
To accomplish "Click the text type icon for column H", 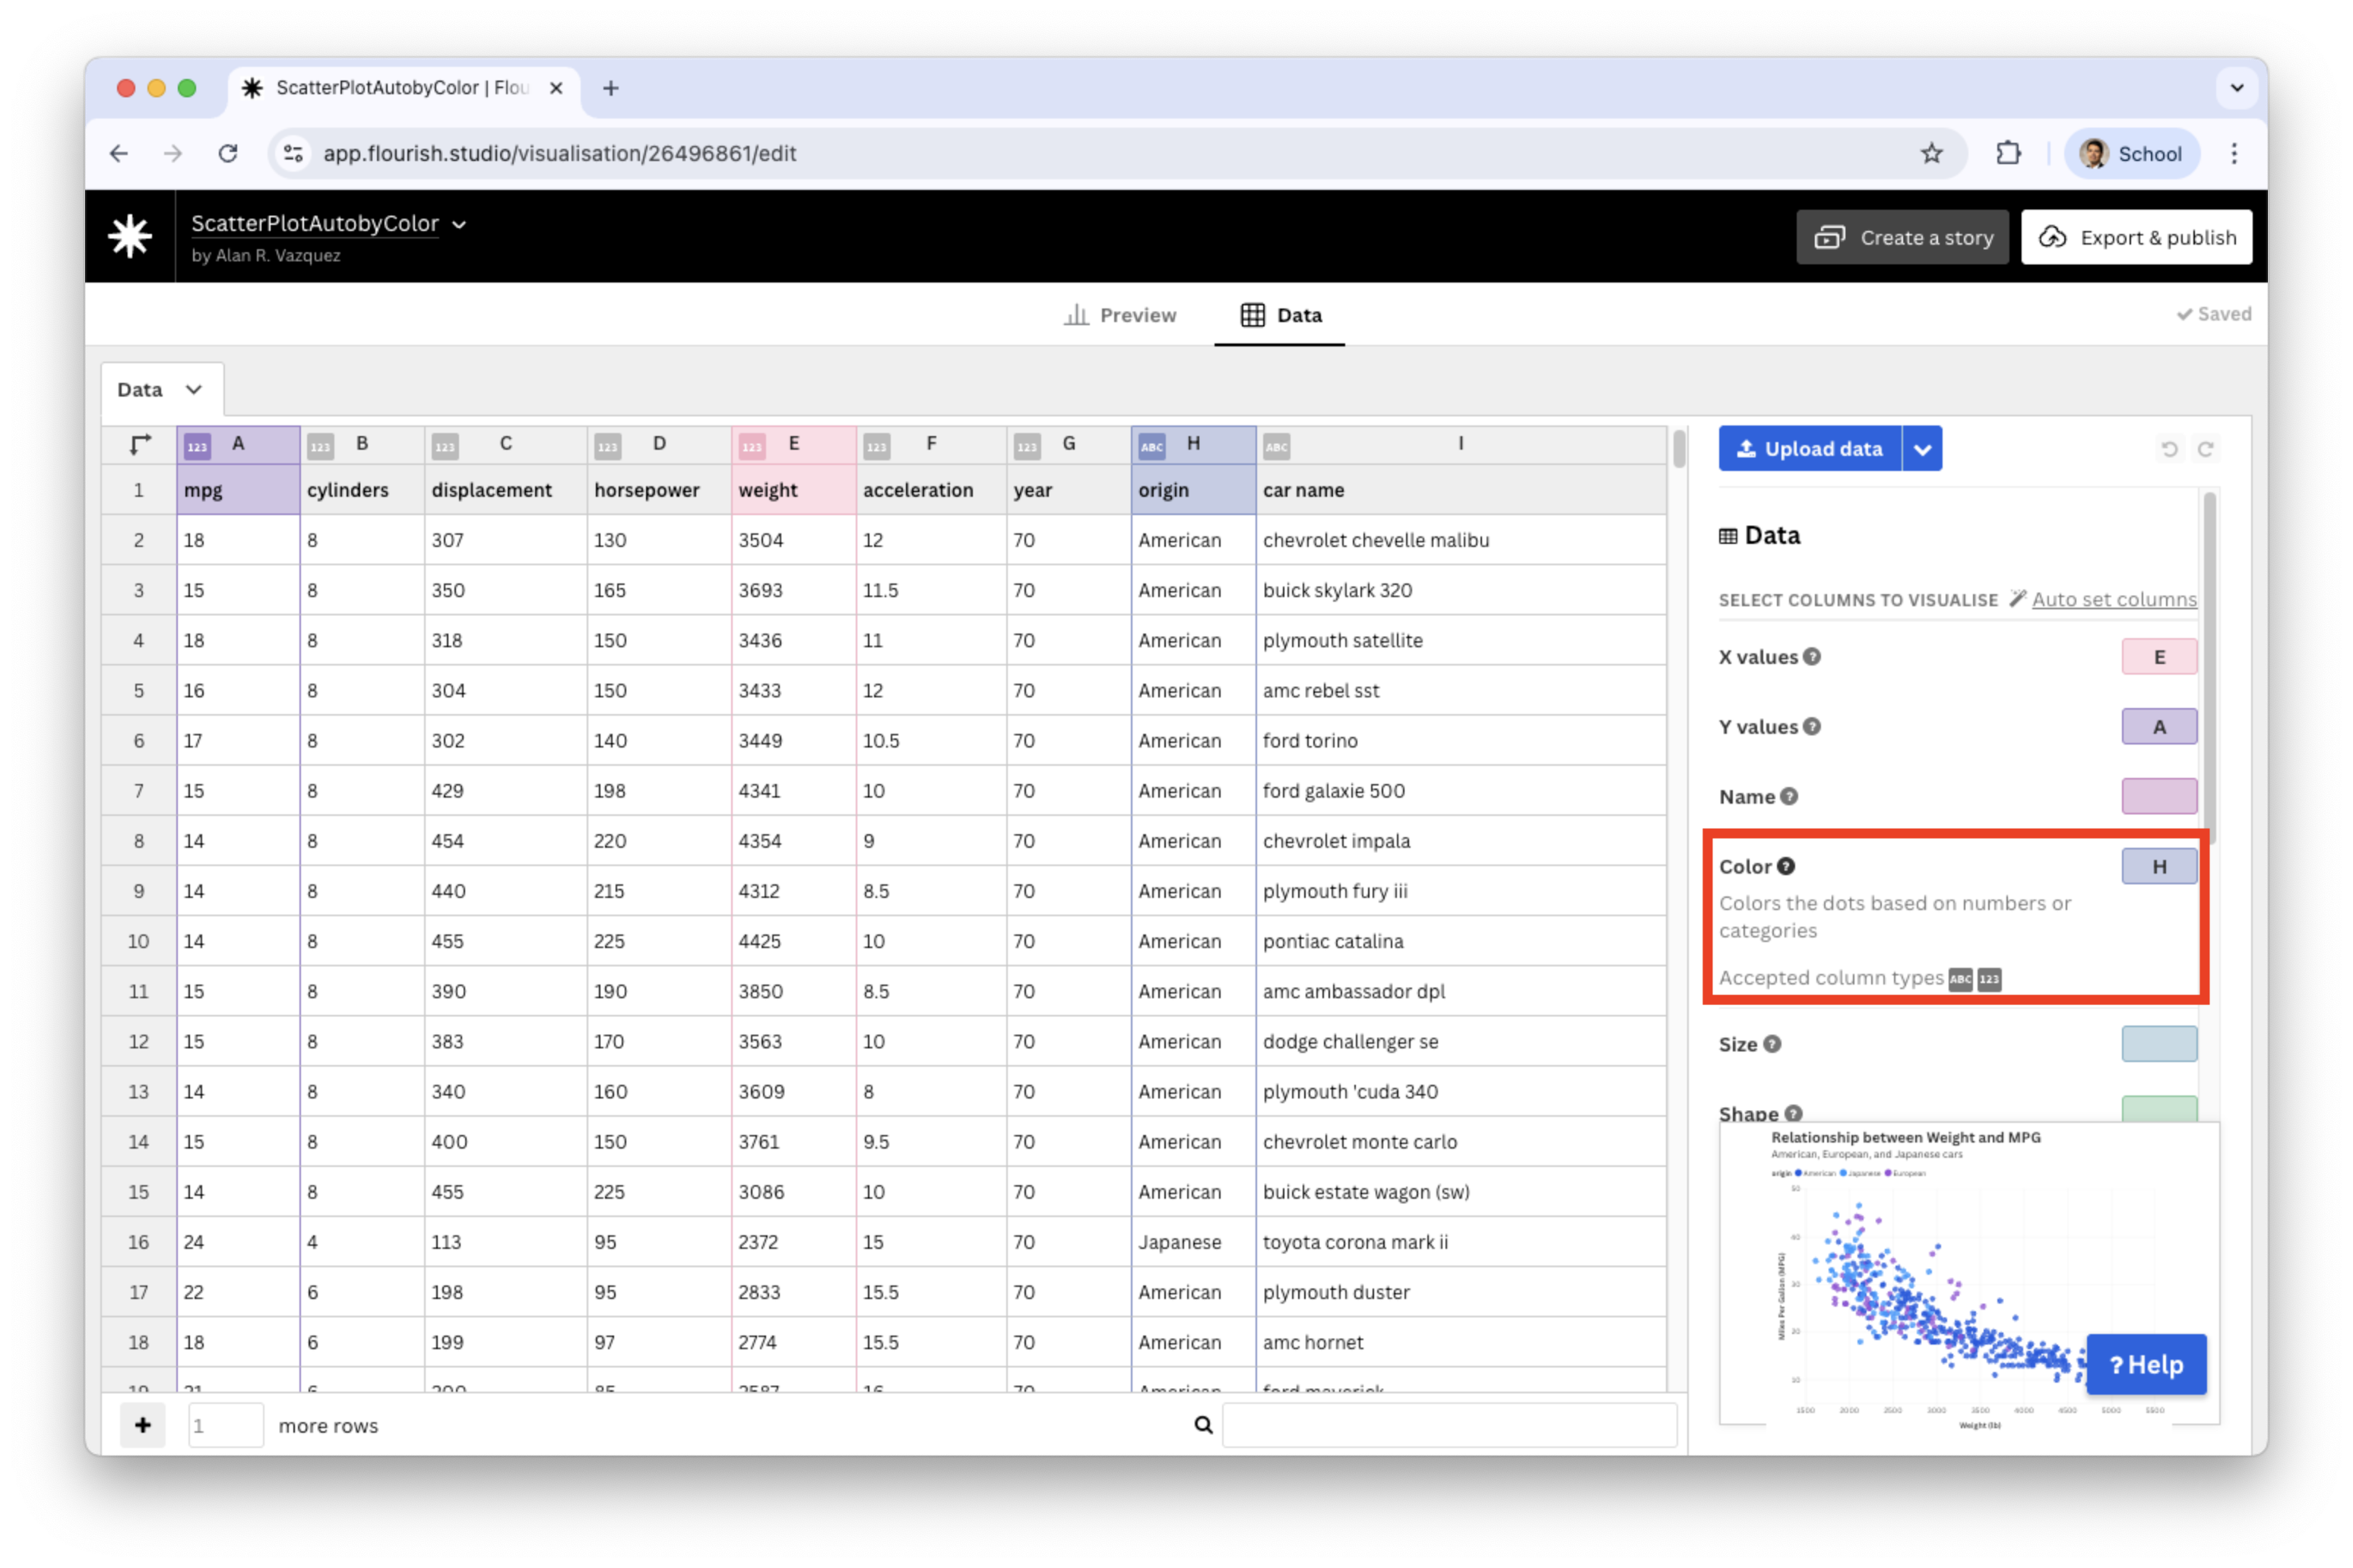I will coord(1151,446).
